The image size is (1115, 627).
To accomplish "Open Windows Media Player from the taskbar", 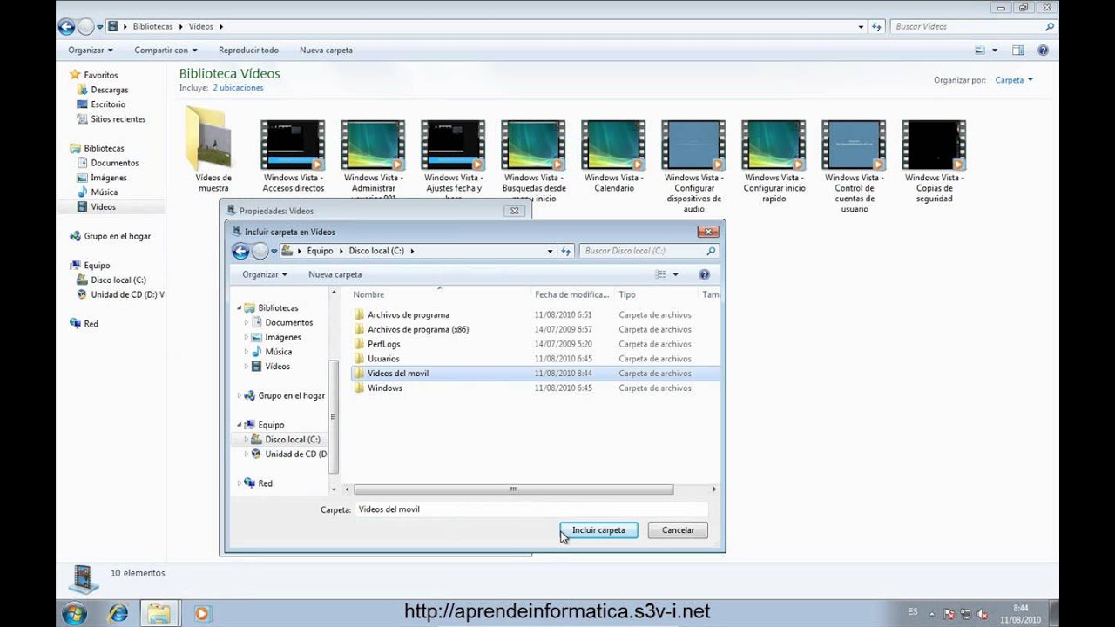I will 201,613.
